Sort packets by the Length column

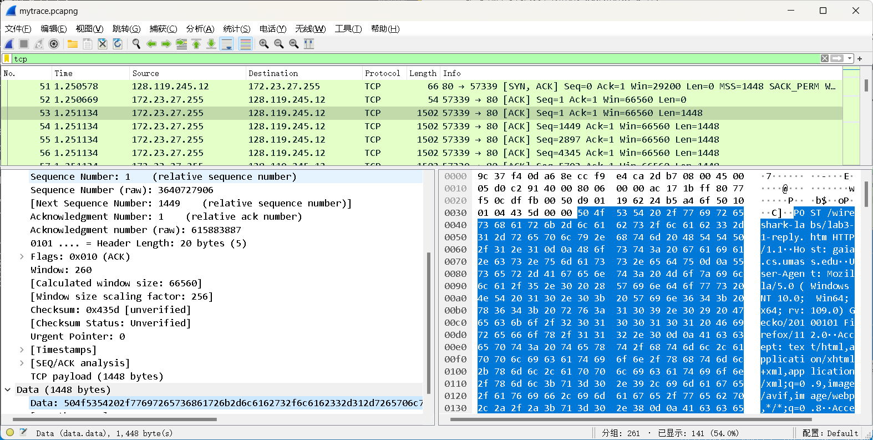coord(423,73)
